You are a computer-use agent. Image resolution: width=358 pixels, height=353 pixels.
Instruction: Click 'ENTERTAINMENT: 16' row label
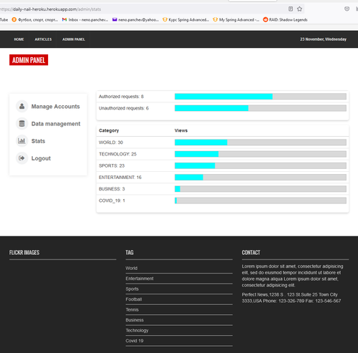click(120, 178)
